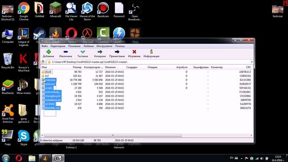Open Fraps desktop shortcut
288x162 pixels.
click(x=8, y=138)
